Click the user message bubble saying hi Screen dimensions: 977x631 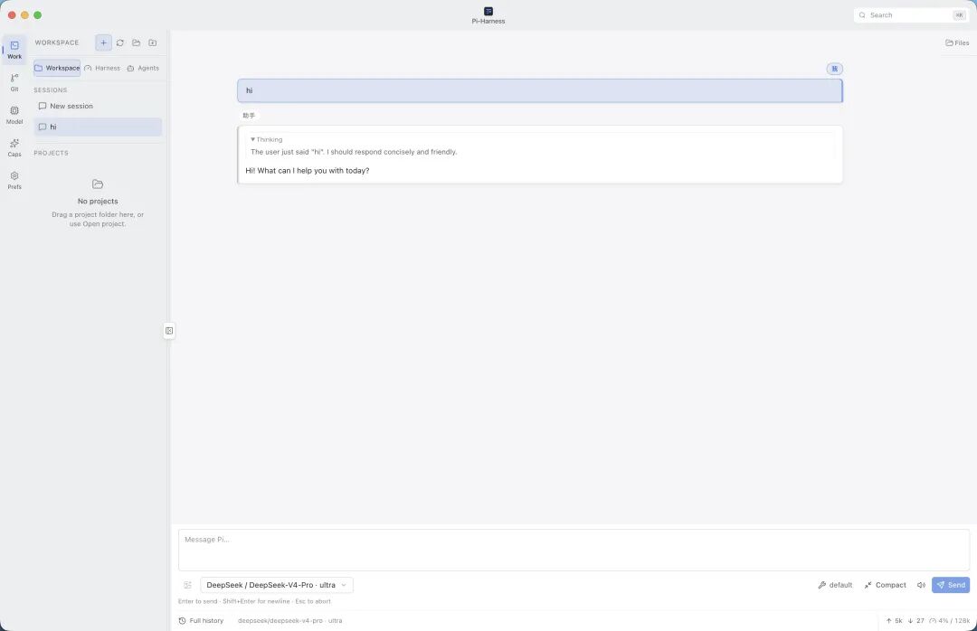[x=539, y=91]
